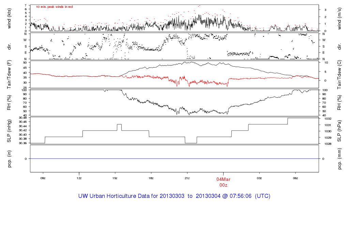Select the "1031" hPa tick label

pyautogui.click(x=328, y=125)
